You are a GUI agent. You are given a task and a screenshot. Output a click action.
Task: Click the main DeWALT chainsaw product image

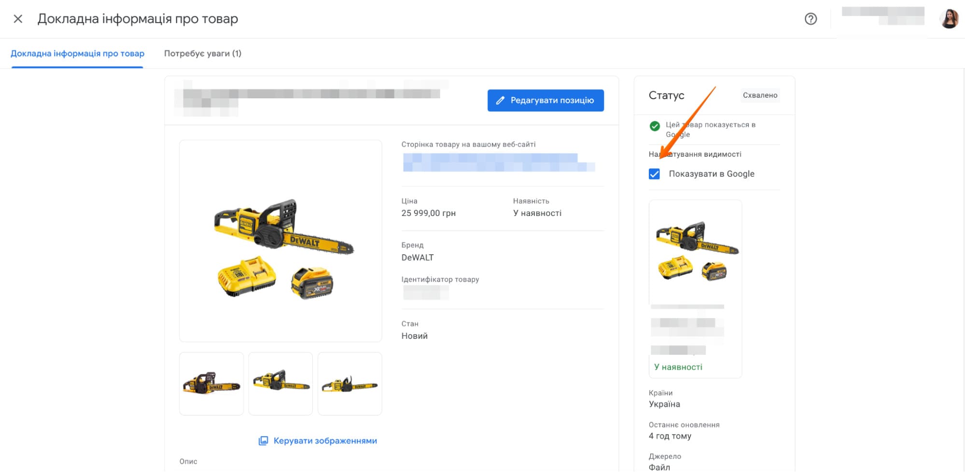pyautogui.click(x=280, y=241)
